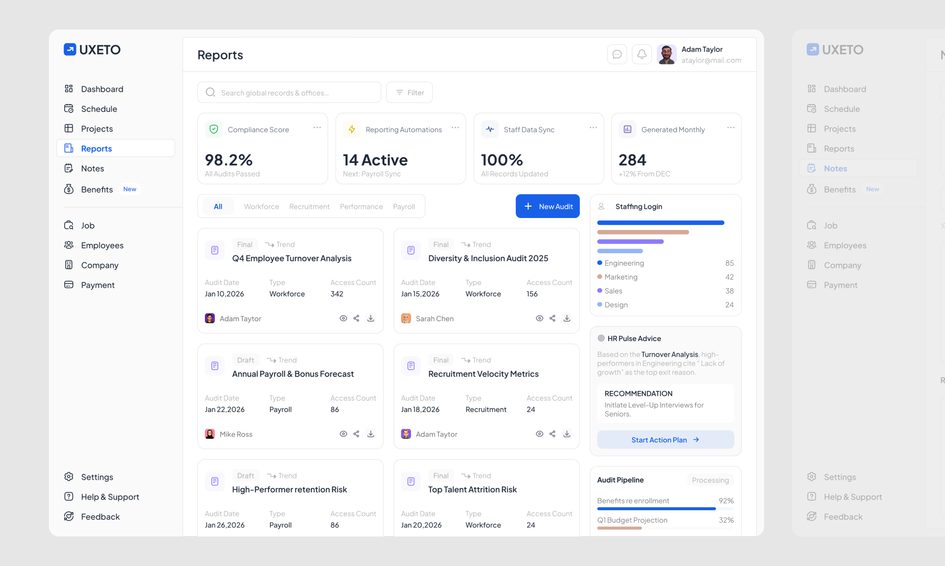Viewport: 945px width, 566px height.
Task: Share the Annual Payroll & Bonus Forecast report
Action: (x=356, y=434)
